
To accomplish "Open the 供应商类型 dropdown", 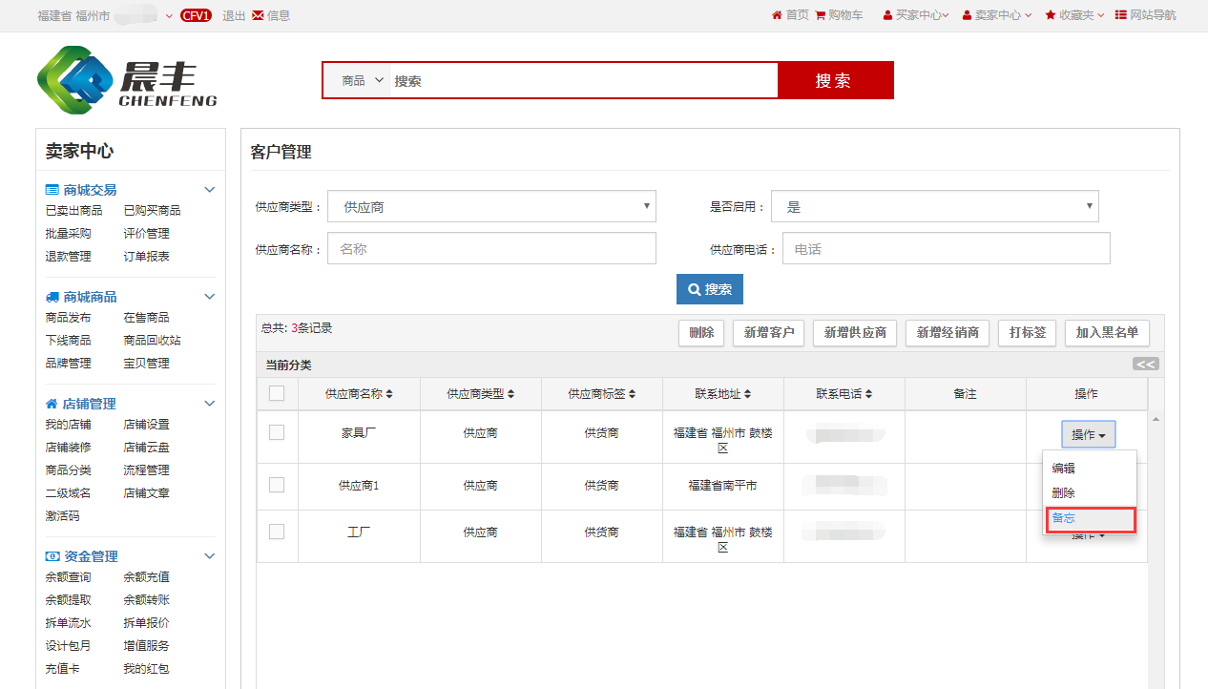I will (x=491, y=206).
